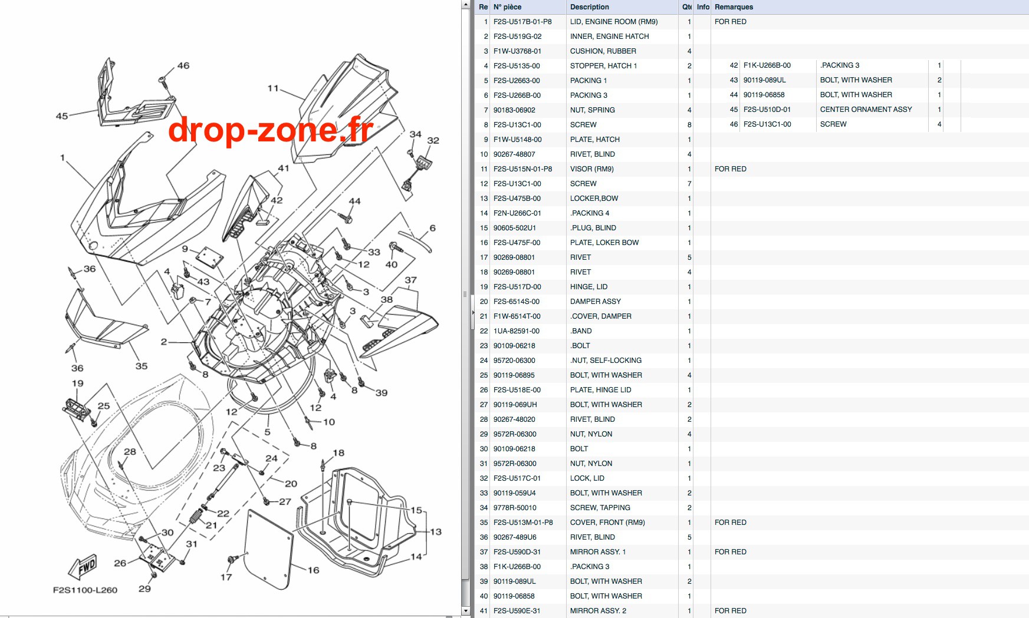Select the row 'HINGE, LID'
1029x618 pixels.
tap(752, 287)
